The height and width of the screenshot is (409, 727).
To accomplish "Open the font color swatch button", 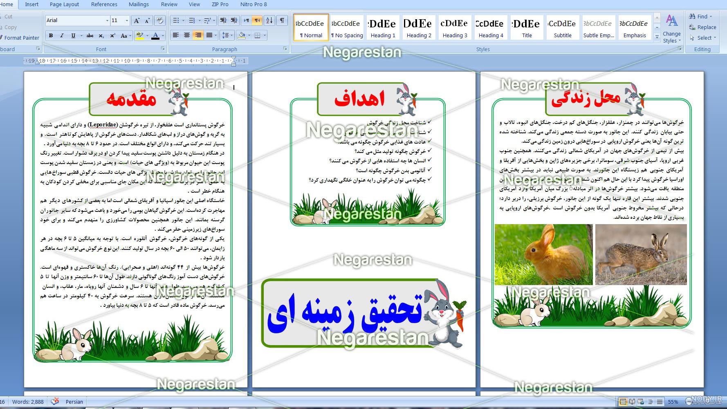I will point(155,36).
